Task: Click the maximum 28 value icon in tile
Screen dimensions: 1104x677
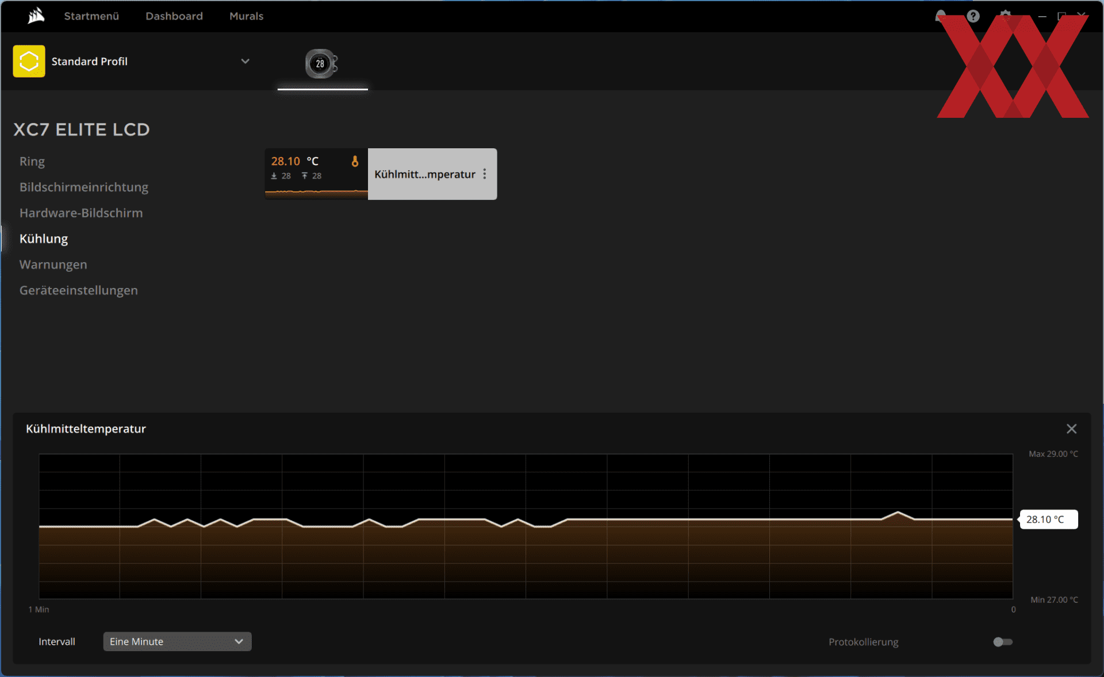Action: 305,176
